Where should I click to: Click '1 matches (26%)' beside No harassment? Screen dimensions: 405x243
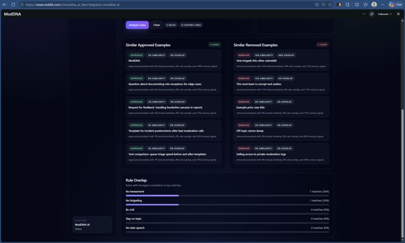pos(319,191)
